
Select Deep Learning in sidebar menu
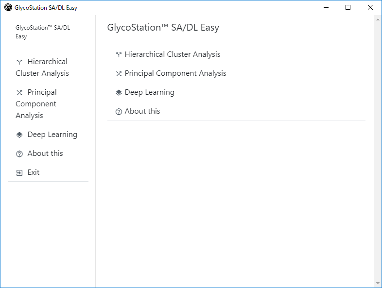pyautogui.click(x=47, y=135)
